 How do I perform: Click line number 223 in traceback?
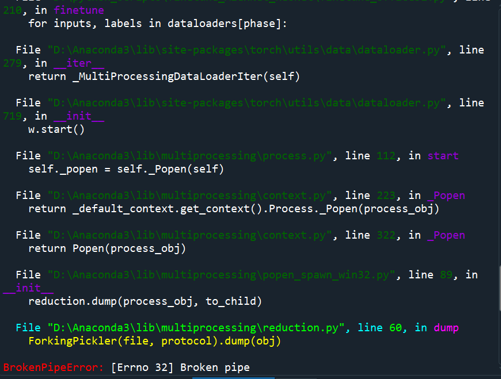(x=386, y=196)
